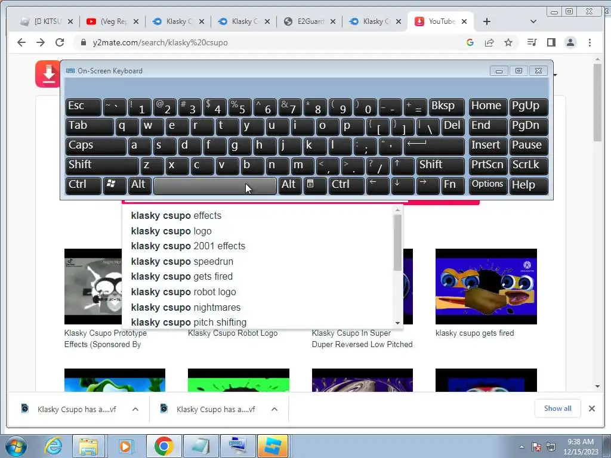Tap the Enter key on On-Screen Keyboard
611x458 pixels.
434,146
